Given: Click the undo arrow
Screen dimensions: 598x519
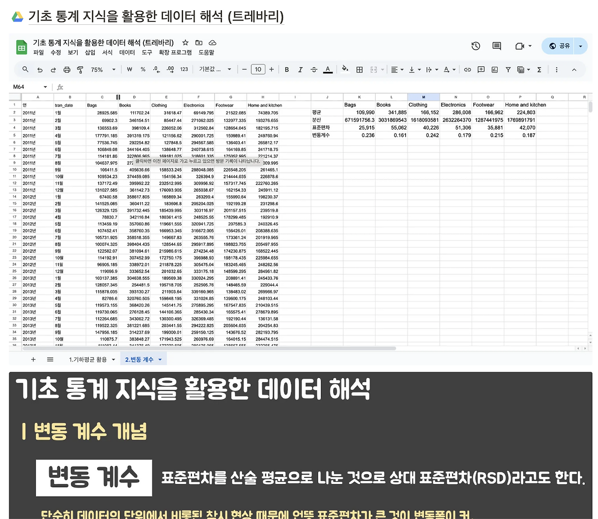Looking at the screenshot, I should [40, 69].
